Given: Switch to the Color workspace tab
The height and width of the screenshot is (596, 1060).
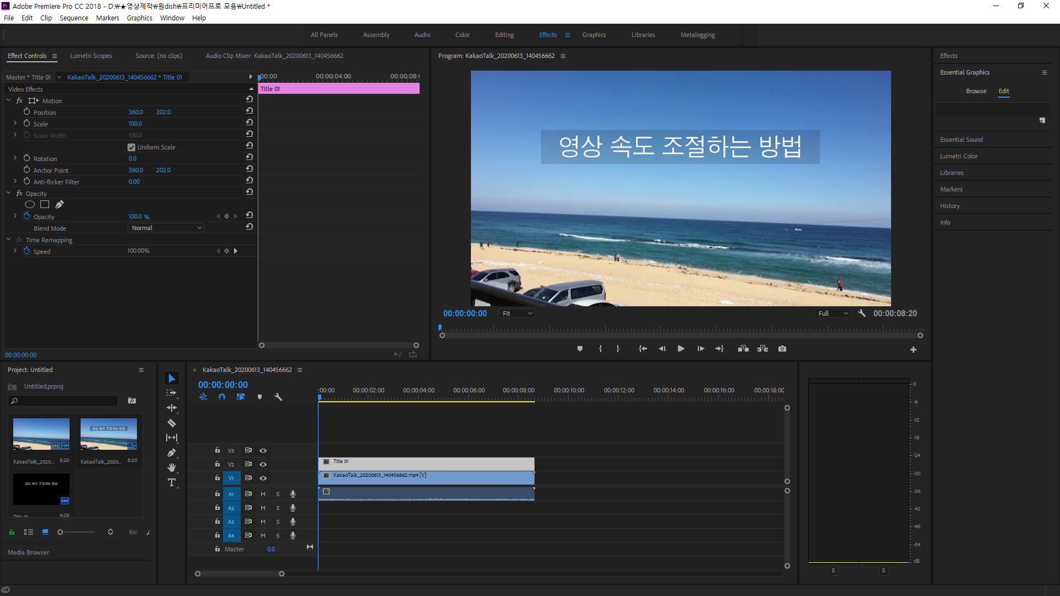Looking at the screenshot, I should tap(462, 35).
